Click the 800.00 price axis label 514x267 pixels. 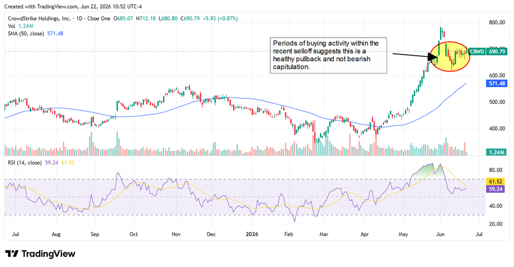(x=497, y=23)
